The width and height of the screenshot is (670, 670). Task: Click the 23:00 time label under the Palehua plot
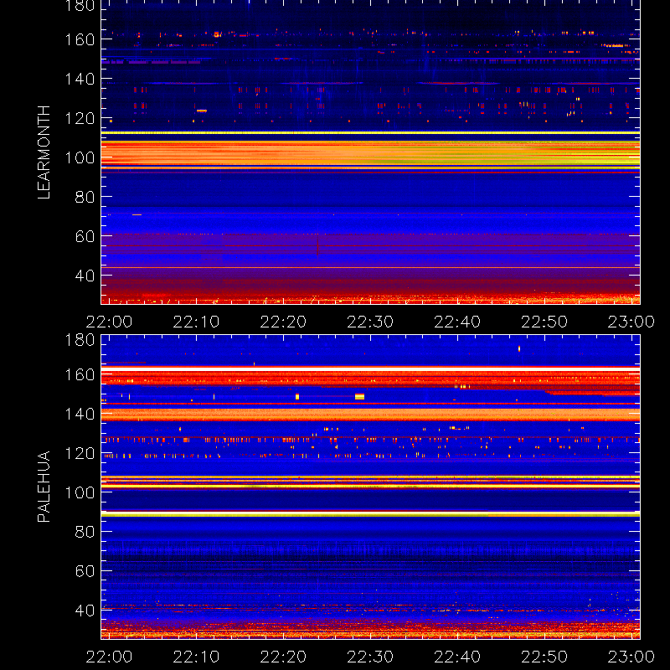click(x=631, y=657)
